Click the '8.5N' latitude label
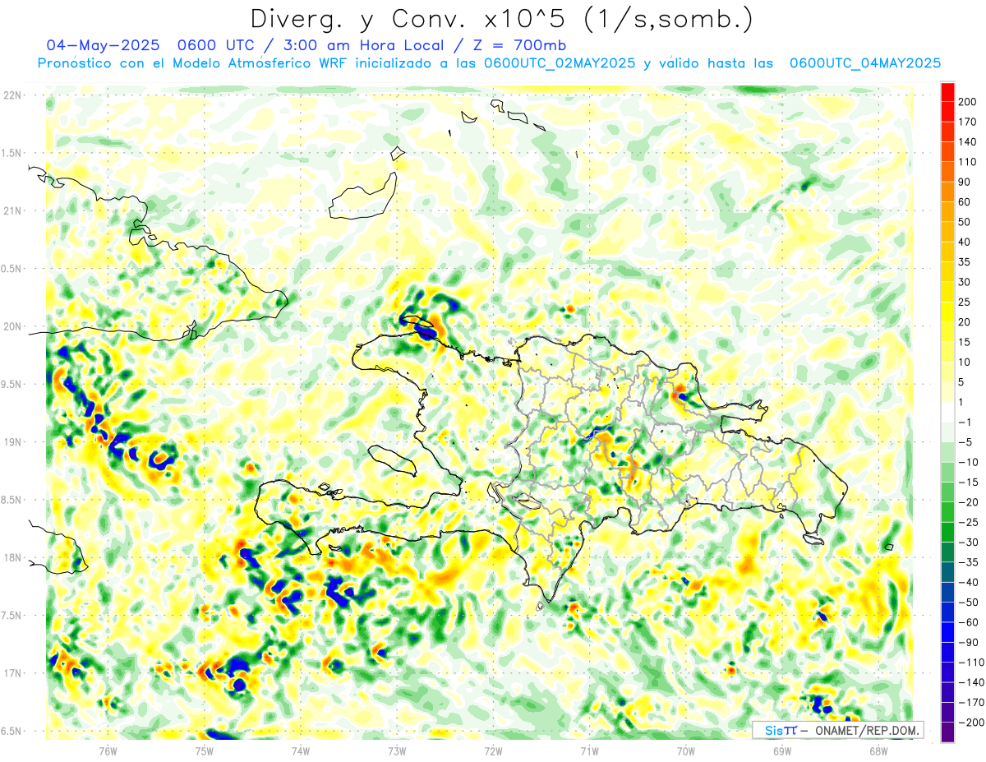 coord(12,500)
